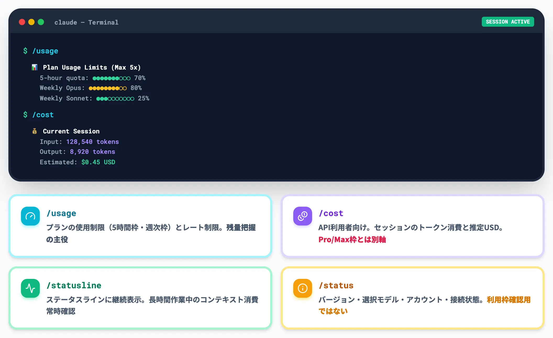Click the 'Plan Usage Limits (Max 5x)' heading

[92, 67]
